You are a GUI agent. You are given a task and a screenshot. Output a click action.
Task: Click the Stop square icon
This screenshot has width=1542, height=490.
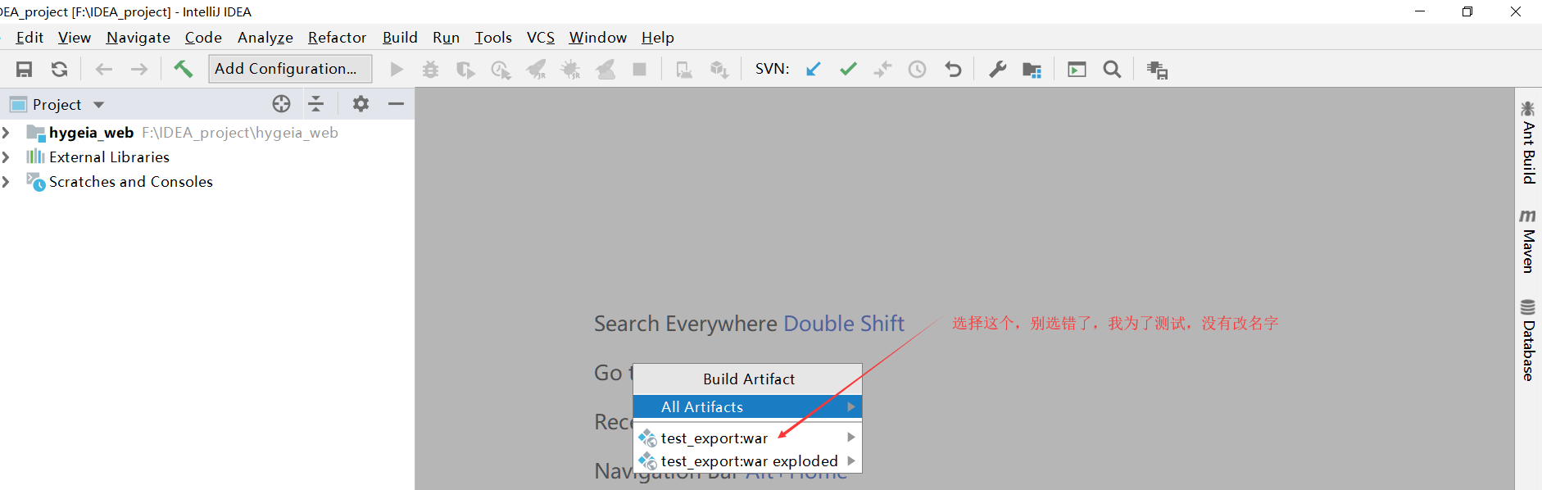point(640,70)
